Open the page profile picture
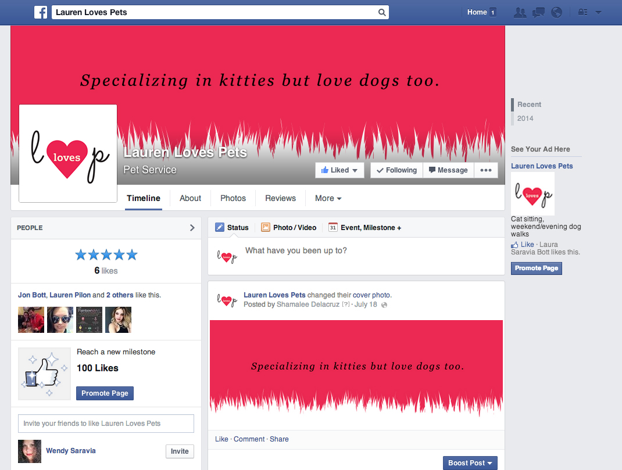This screenshot has height=470, width=622. point(68,153)
